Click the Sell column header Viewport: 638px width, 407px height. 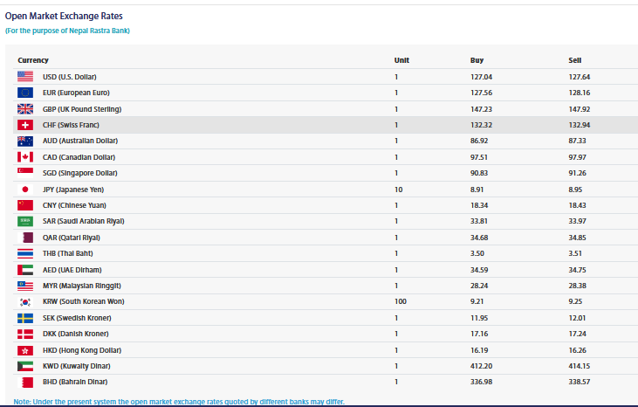[574, 60]
